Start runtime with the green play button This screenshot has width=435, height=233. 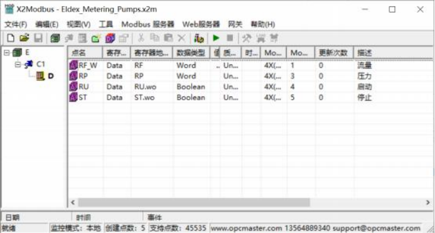click(216, 38)
